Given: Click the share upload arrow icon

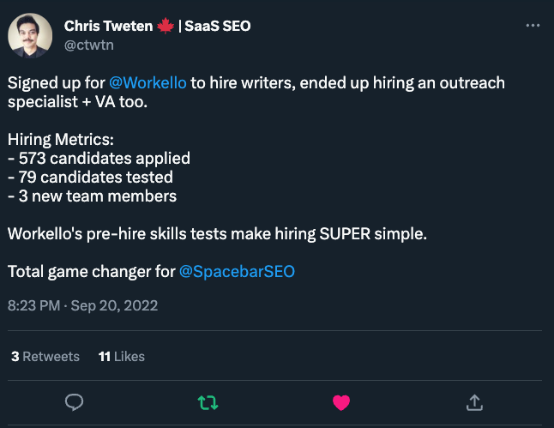Looking at the screenshot, I should [x=474, y=402].
